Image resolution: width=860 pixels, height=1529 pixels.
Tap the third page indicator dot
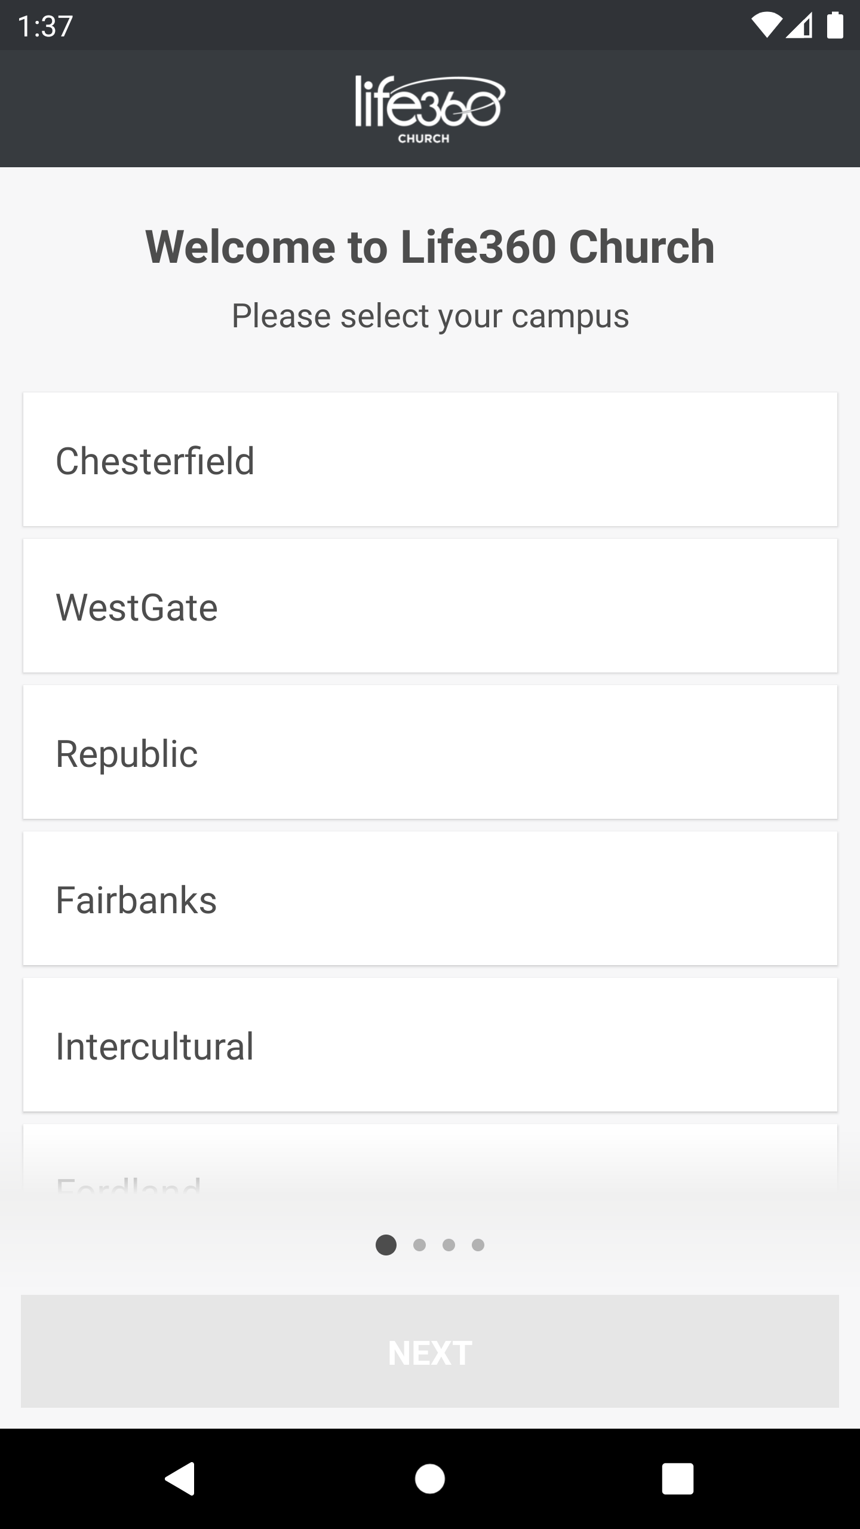[449, 1245]
